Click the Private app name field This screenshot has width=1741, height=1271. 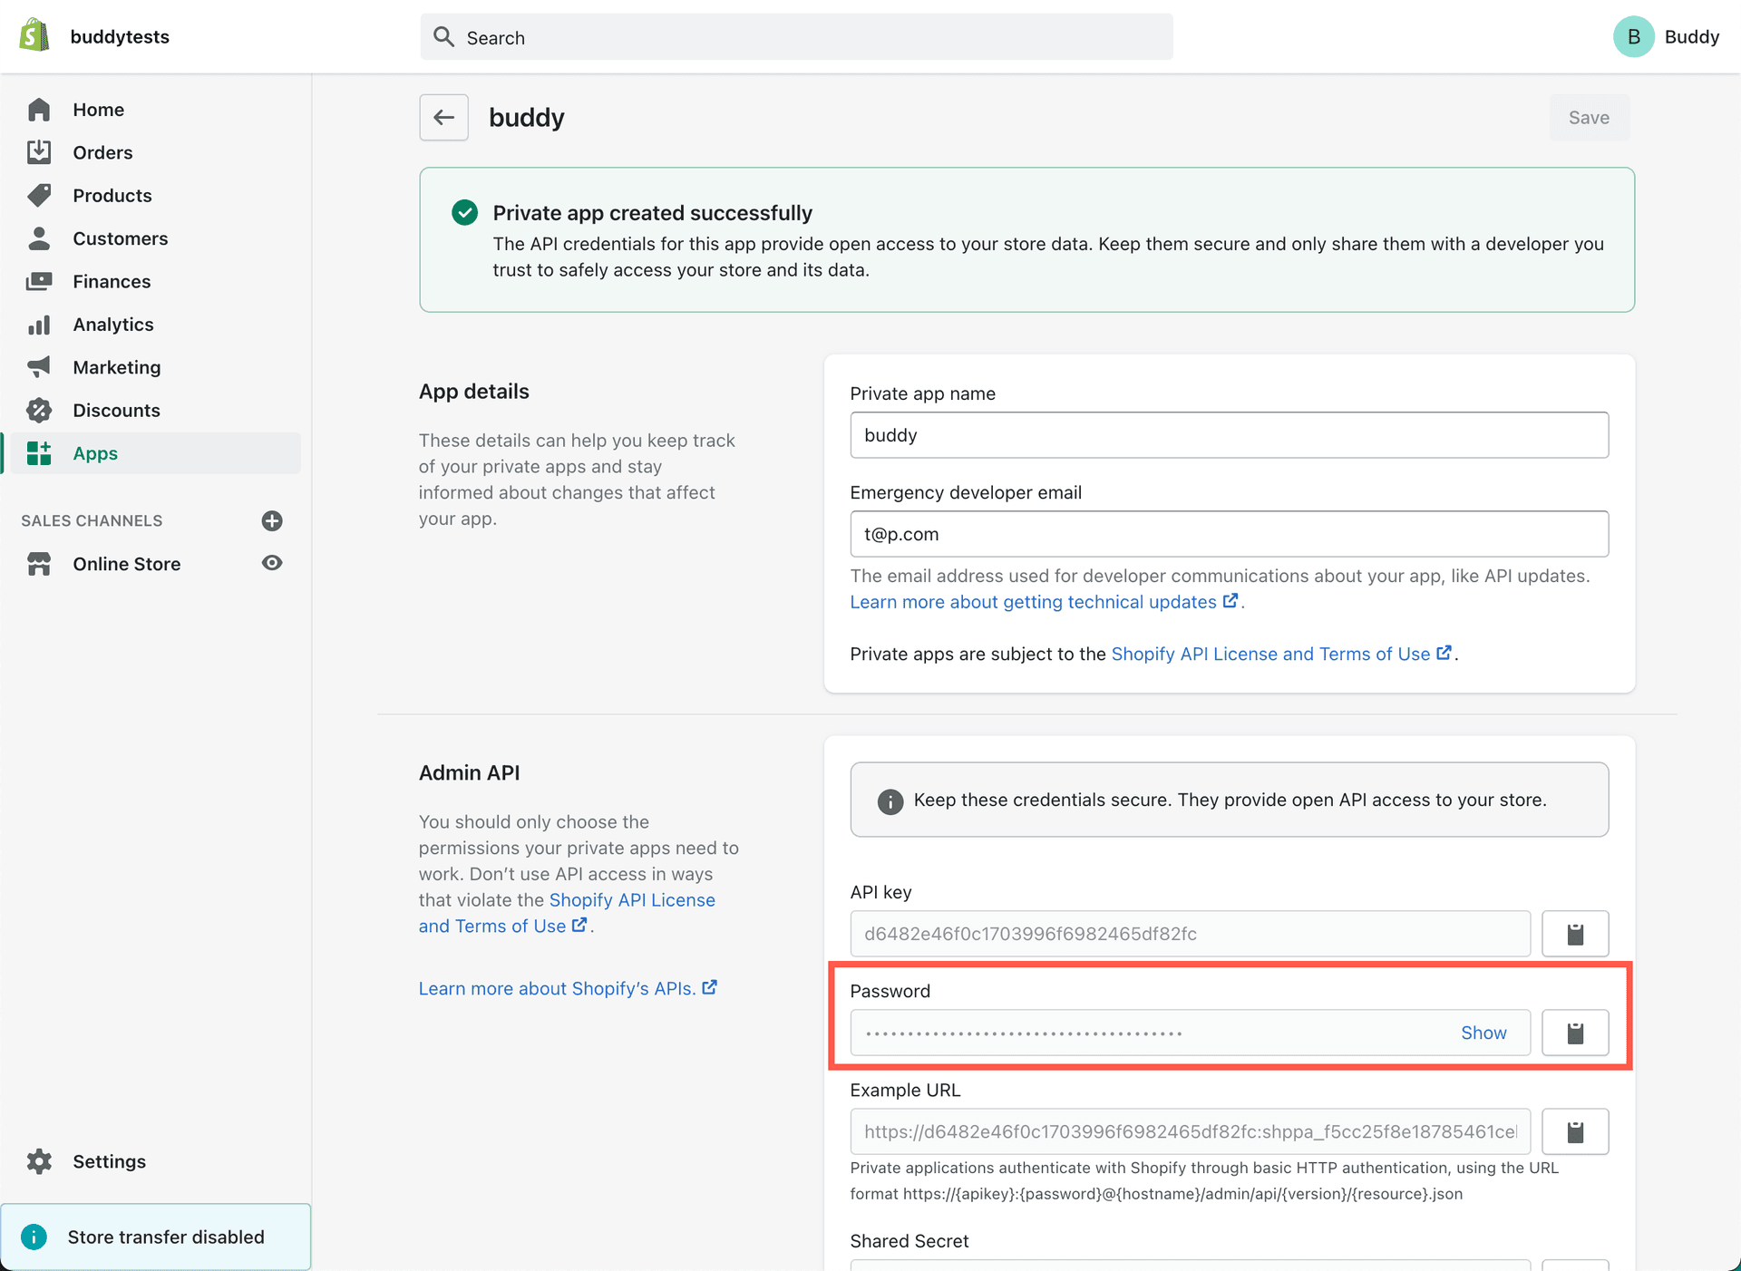[1229, 435]
